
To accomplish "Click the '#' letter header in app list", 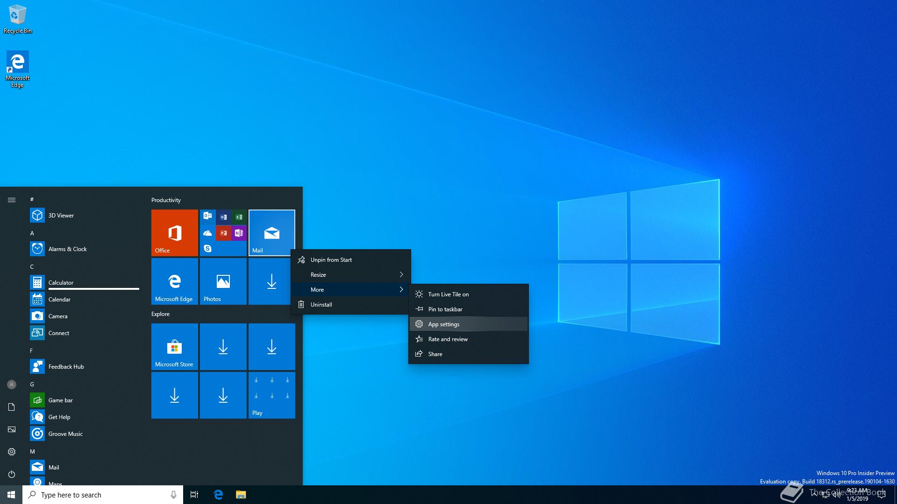I will (32, 199).
